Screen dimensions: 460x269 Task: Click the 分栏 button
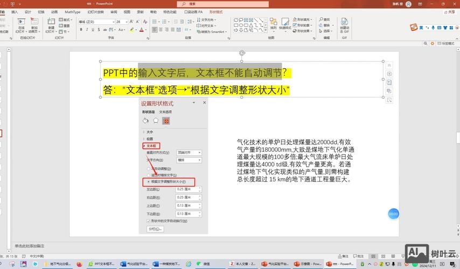tap(155, 229)
